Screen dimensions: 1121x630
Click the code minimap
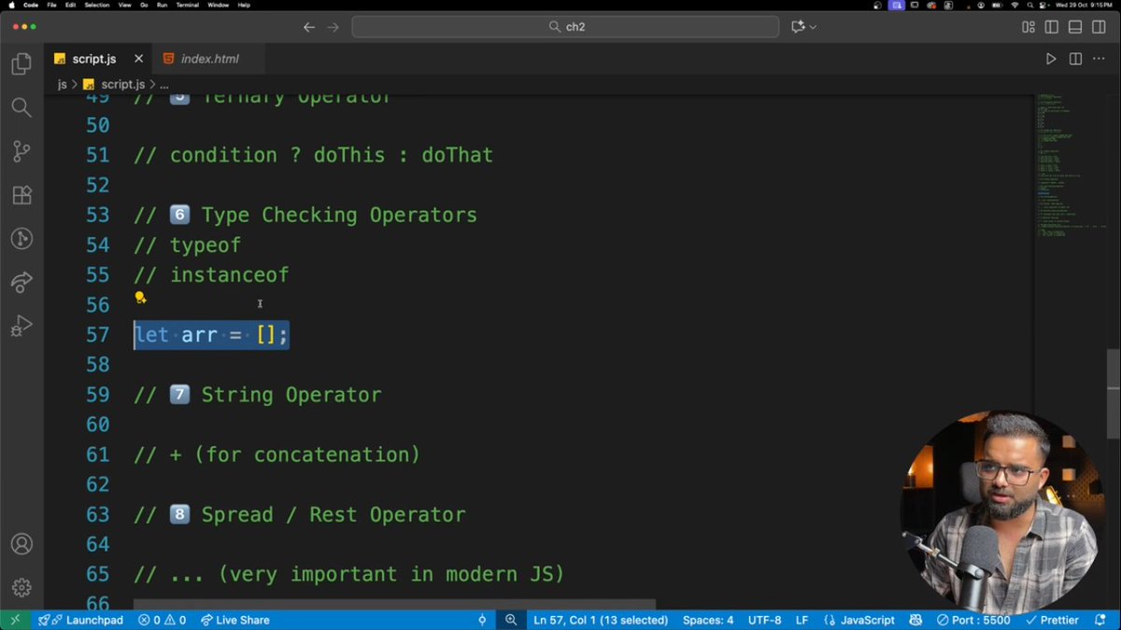coord(1070,163)
